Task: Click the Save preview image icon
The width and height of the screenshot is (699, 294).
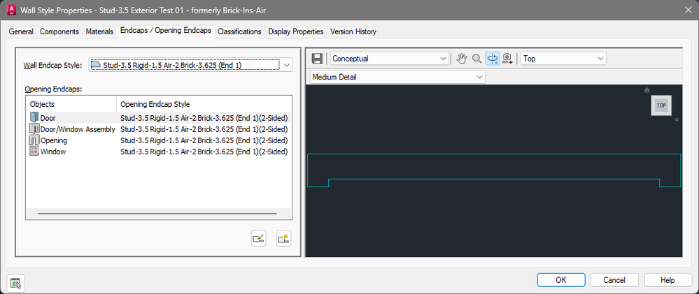Action: click(x=318, y=58)
